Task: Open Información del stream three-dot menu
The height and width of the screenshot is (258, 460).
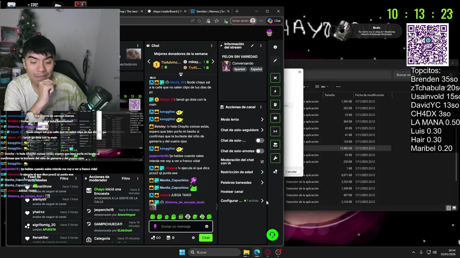Action: (x=261, y=46)
